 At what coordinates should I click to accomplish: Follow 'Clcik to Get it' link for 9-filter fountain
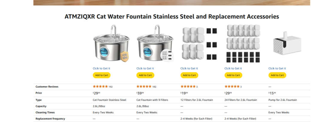(x=145, y=68)
